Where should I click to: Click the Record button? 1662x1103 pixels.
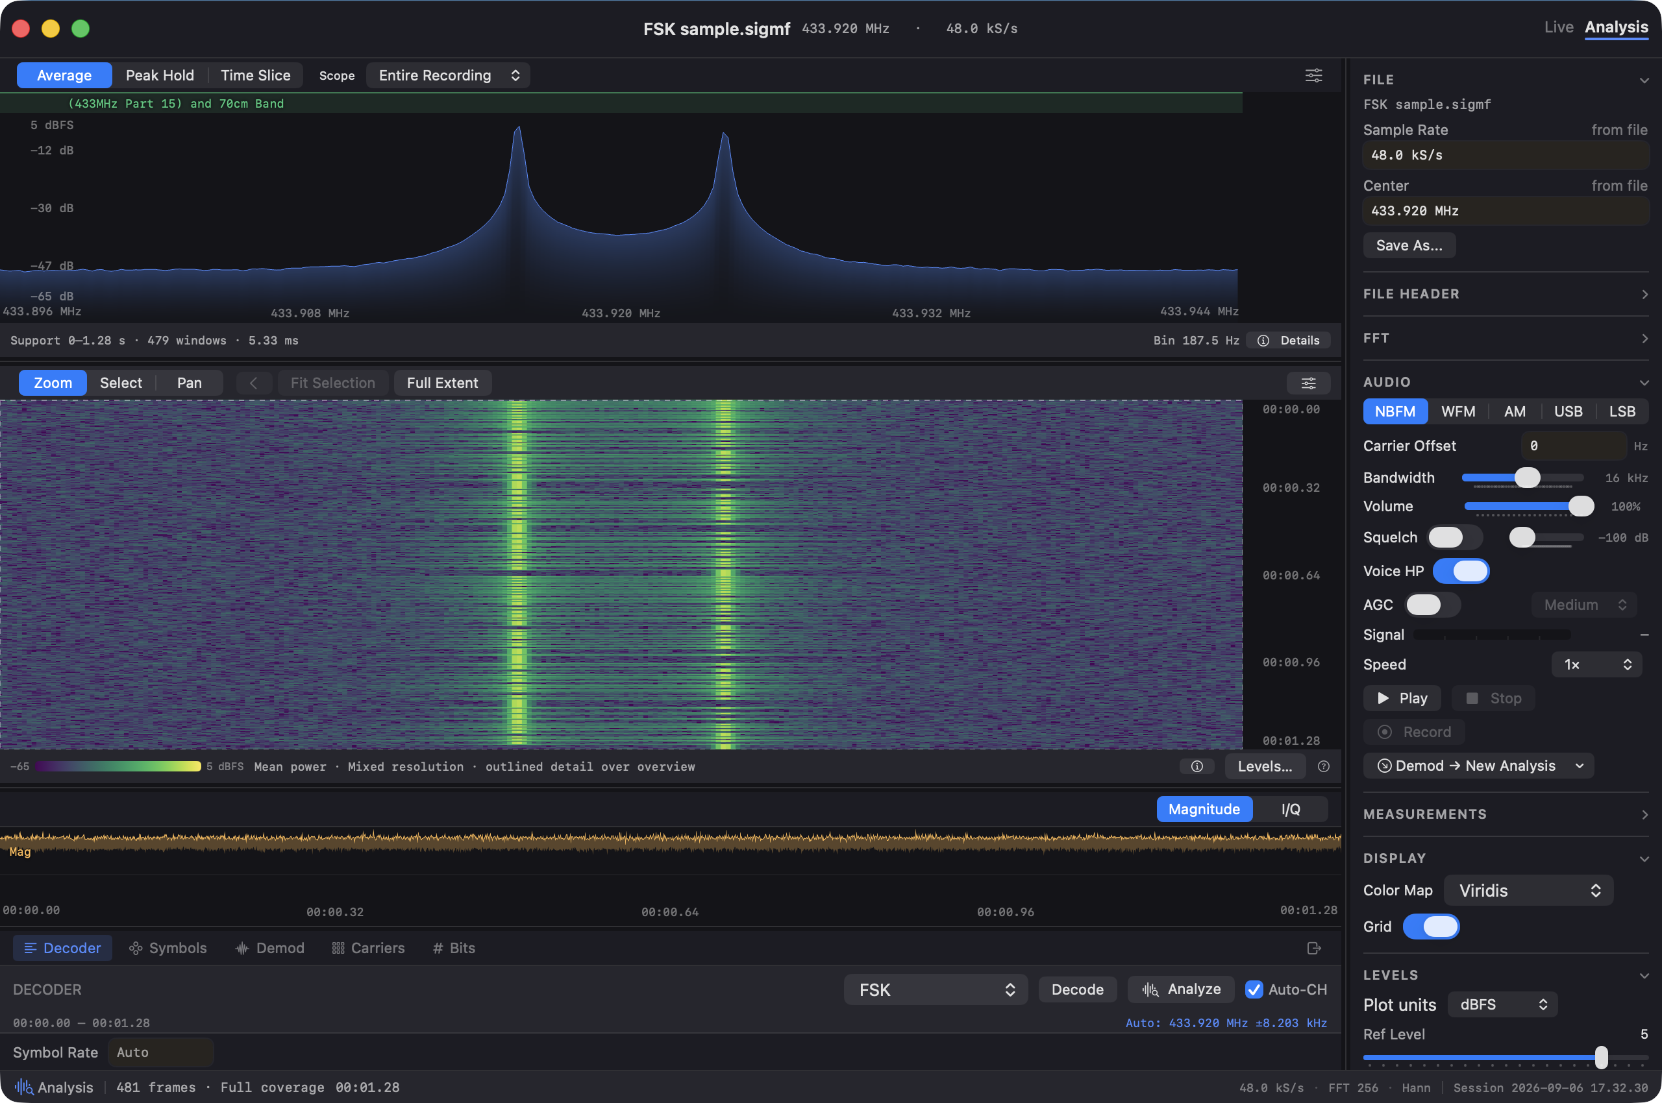(1414, 732)
